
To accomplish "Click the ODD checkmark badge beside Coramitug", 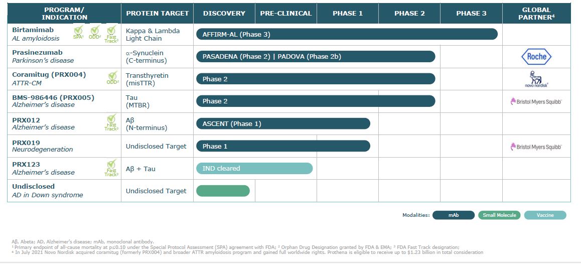I will [112, 78].
